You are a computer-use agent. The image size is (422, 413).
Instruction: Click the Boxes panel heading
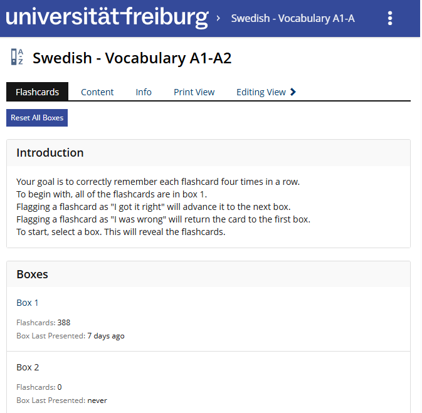(x=33, y=274)
